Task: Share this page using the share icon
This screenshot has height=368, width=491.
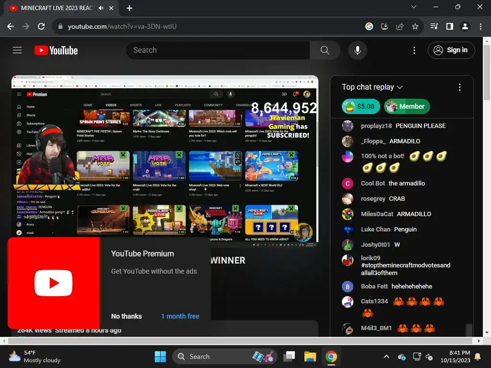Action: click(399, 27)
